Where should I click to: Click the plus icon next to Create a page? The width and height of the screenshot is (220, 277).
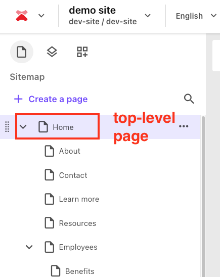point(18,99)
